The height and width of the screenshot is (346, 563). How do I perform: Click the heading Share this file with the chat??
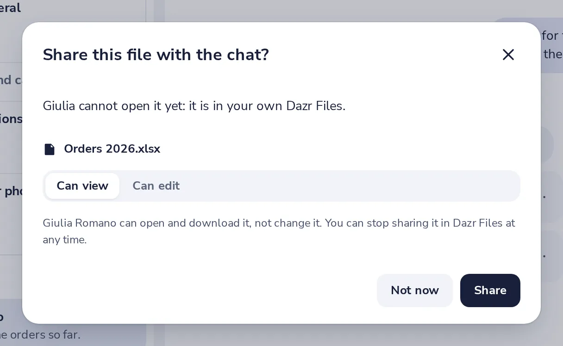pos(156,55)
